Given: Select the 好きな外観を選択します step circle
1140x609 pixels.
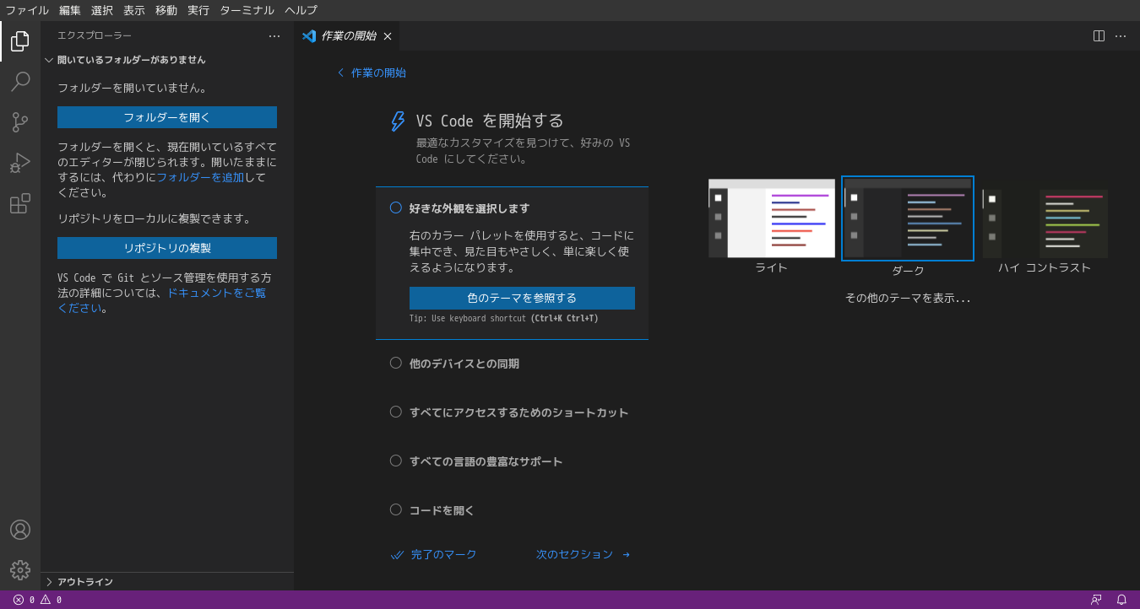Looking at the screenshot, I should [x=396, y=207].
